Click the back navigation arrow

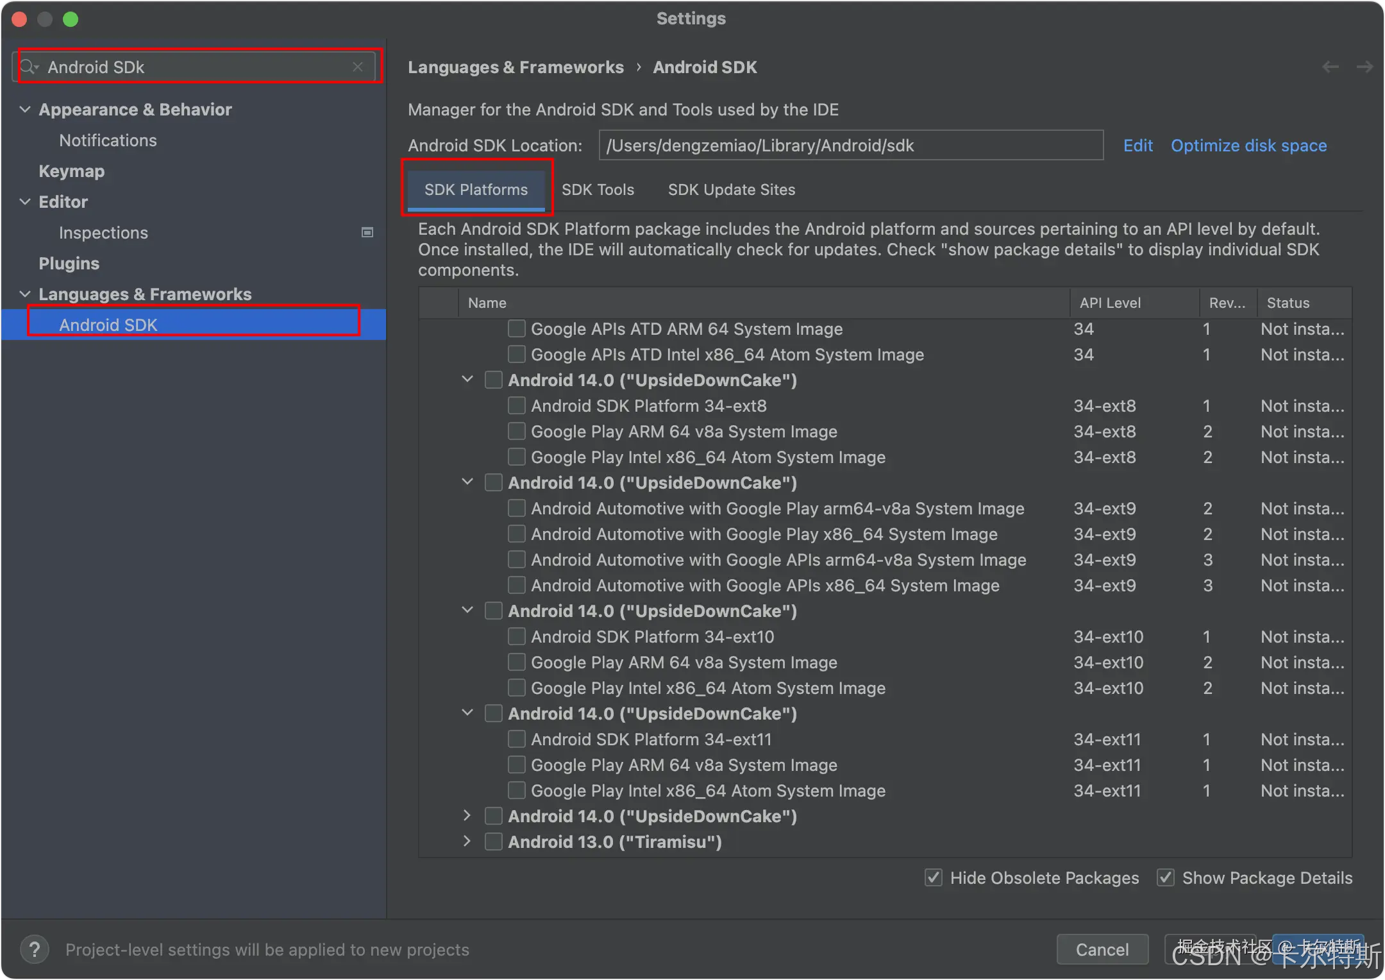1330,67
